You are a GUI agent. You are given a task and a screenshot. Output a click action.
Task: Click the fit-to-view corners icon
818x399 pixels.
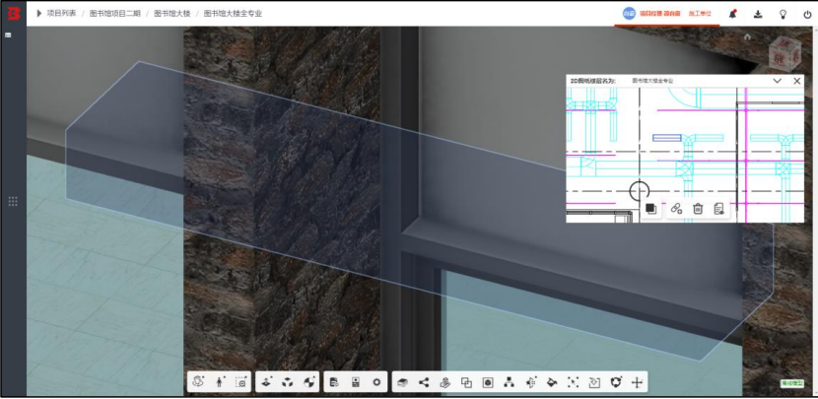coord(573,382)
